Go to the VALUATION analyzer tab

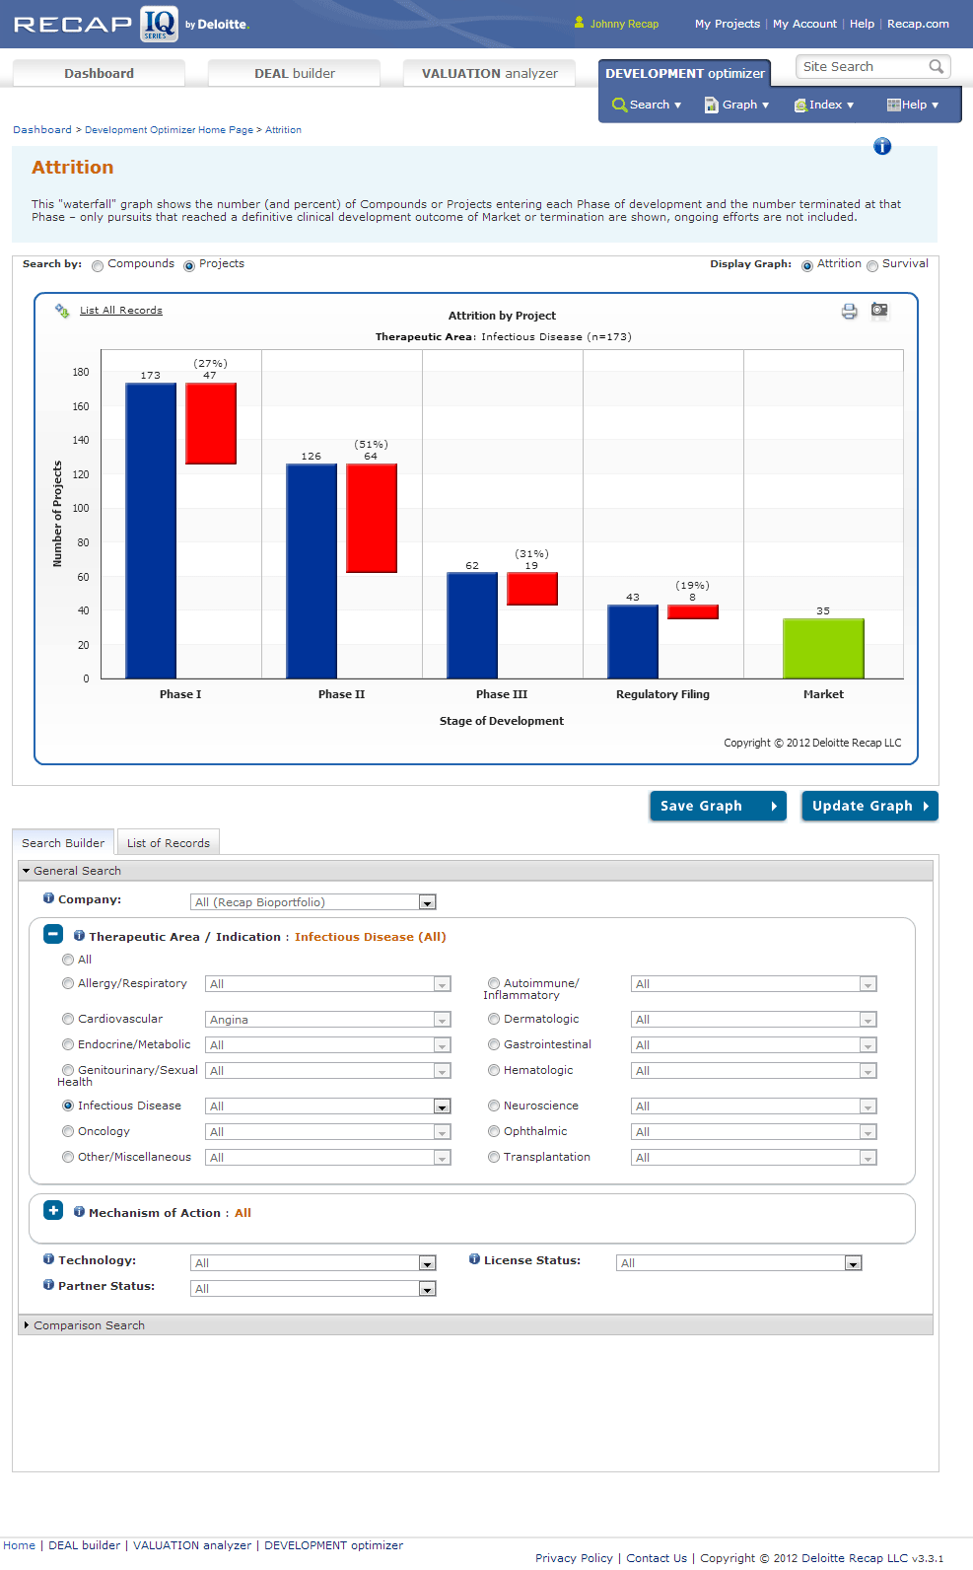point(489,74)
